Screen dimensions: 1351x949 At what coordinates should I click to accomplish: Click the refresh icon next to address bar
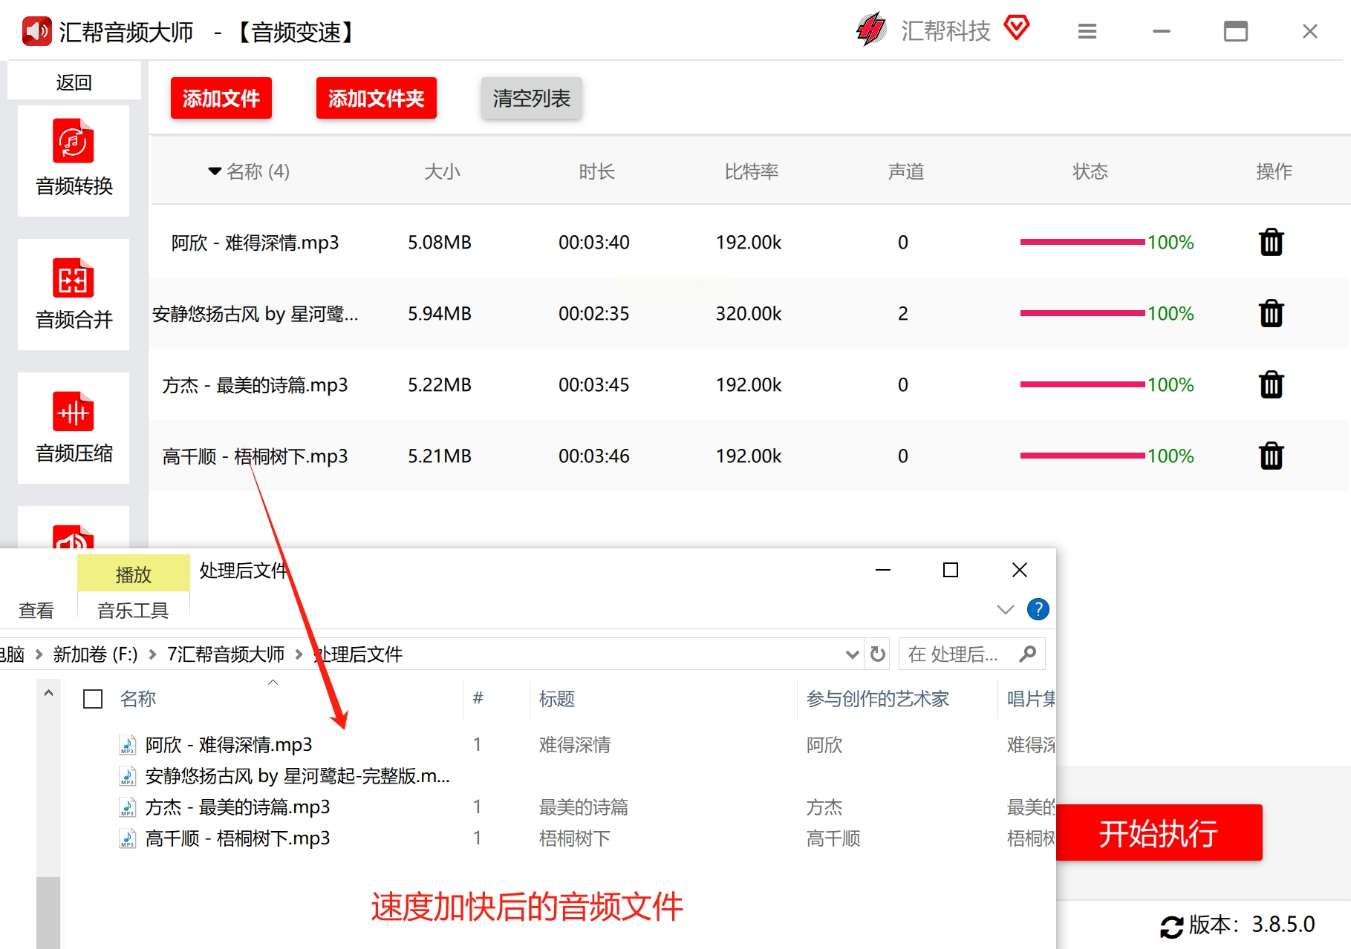point(878,654)
